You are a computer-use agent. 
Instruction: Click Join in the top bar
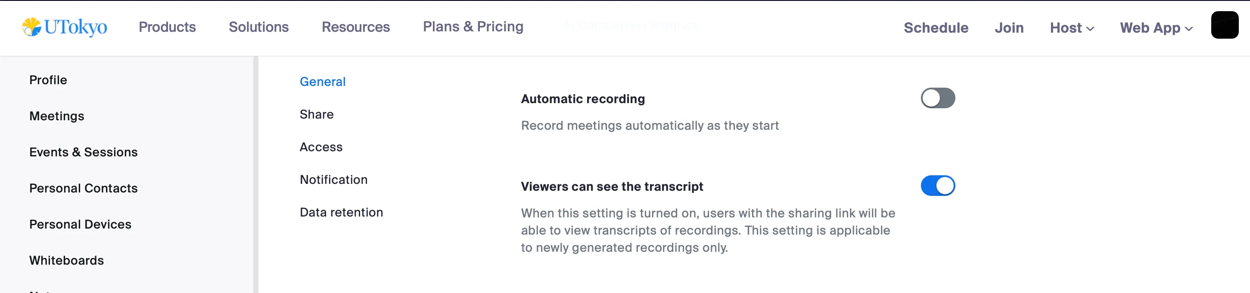click(1009, 27)
